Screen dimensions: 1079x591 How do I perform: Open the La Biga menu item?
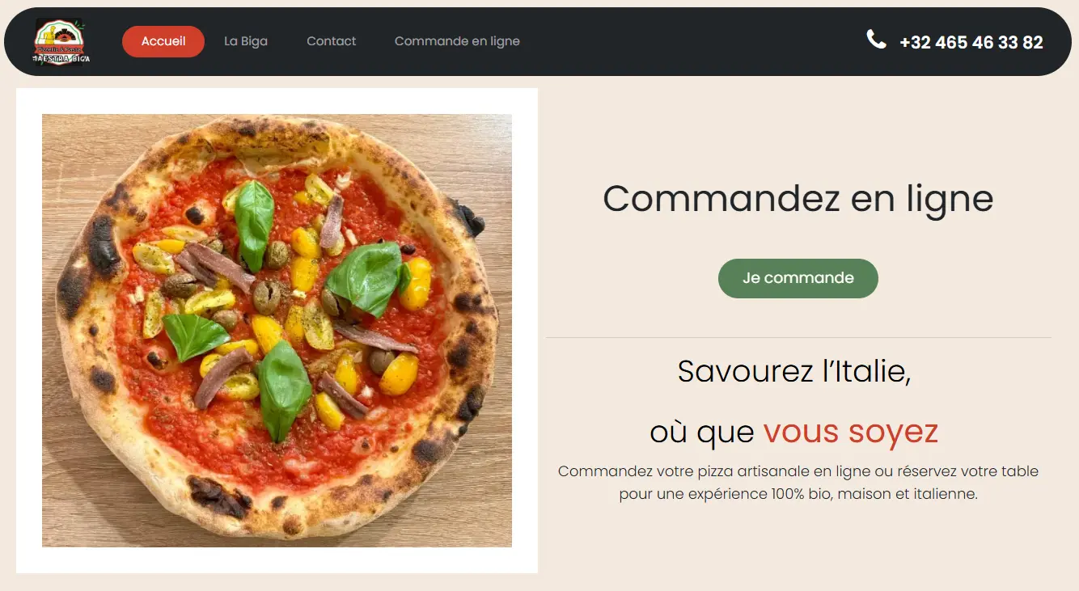coord(246,41)
